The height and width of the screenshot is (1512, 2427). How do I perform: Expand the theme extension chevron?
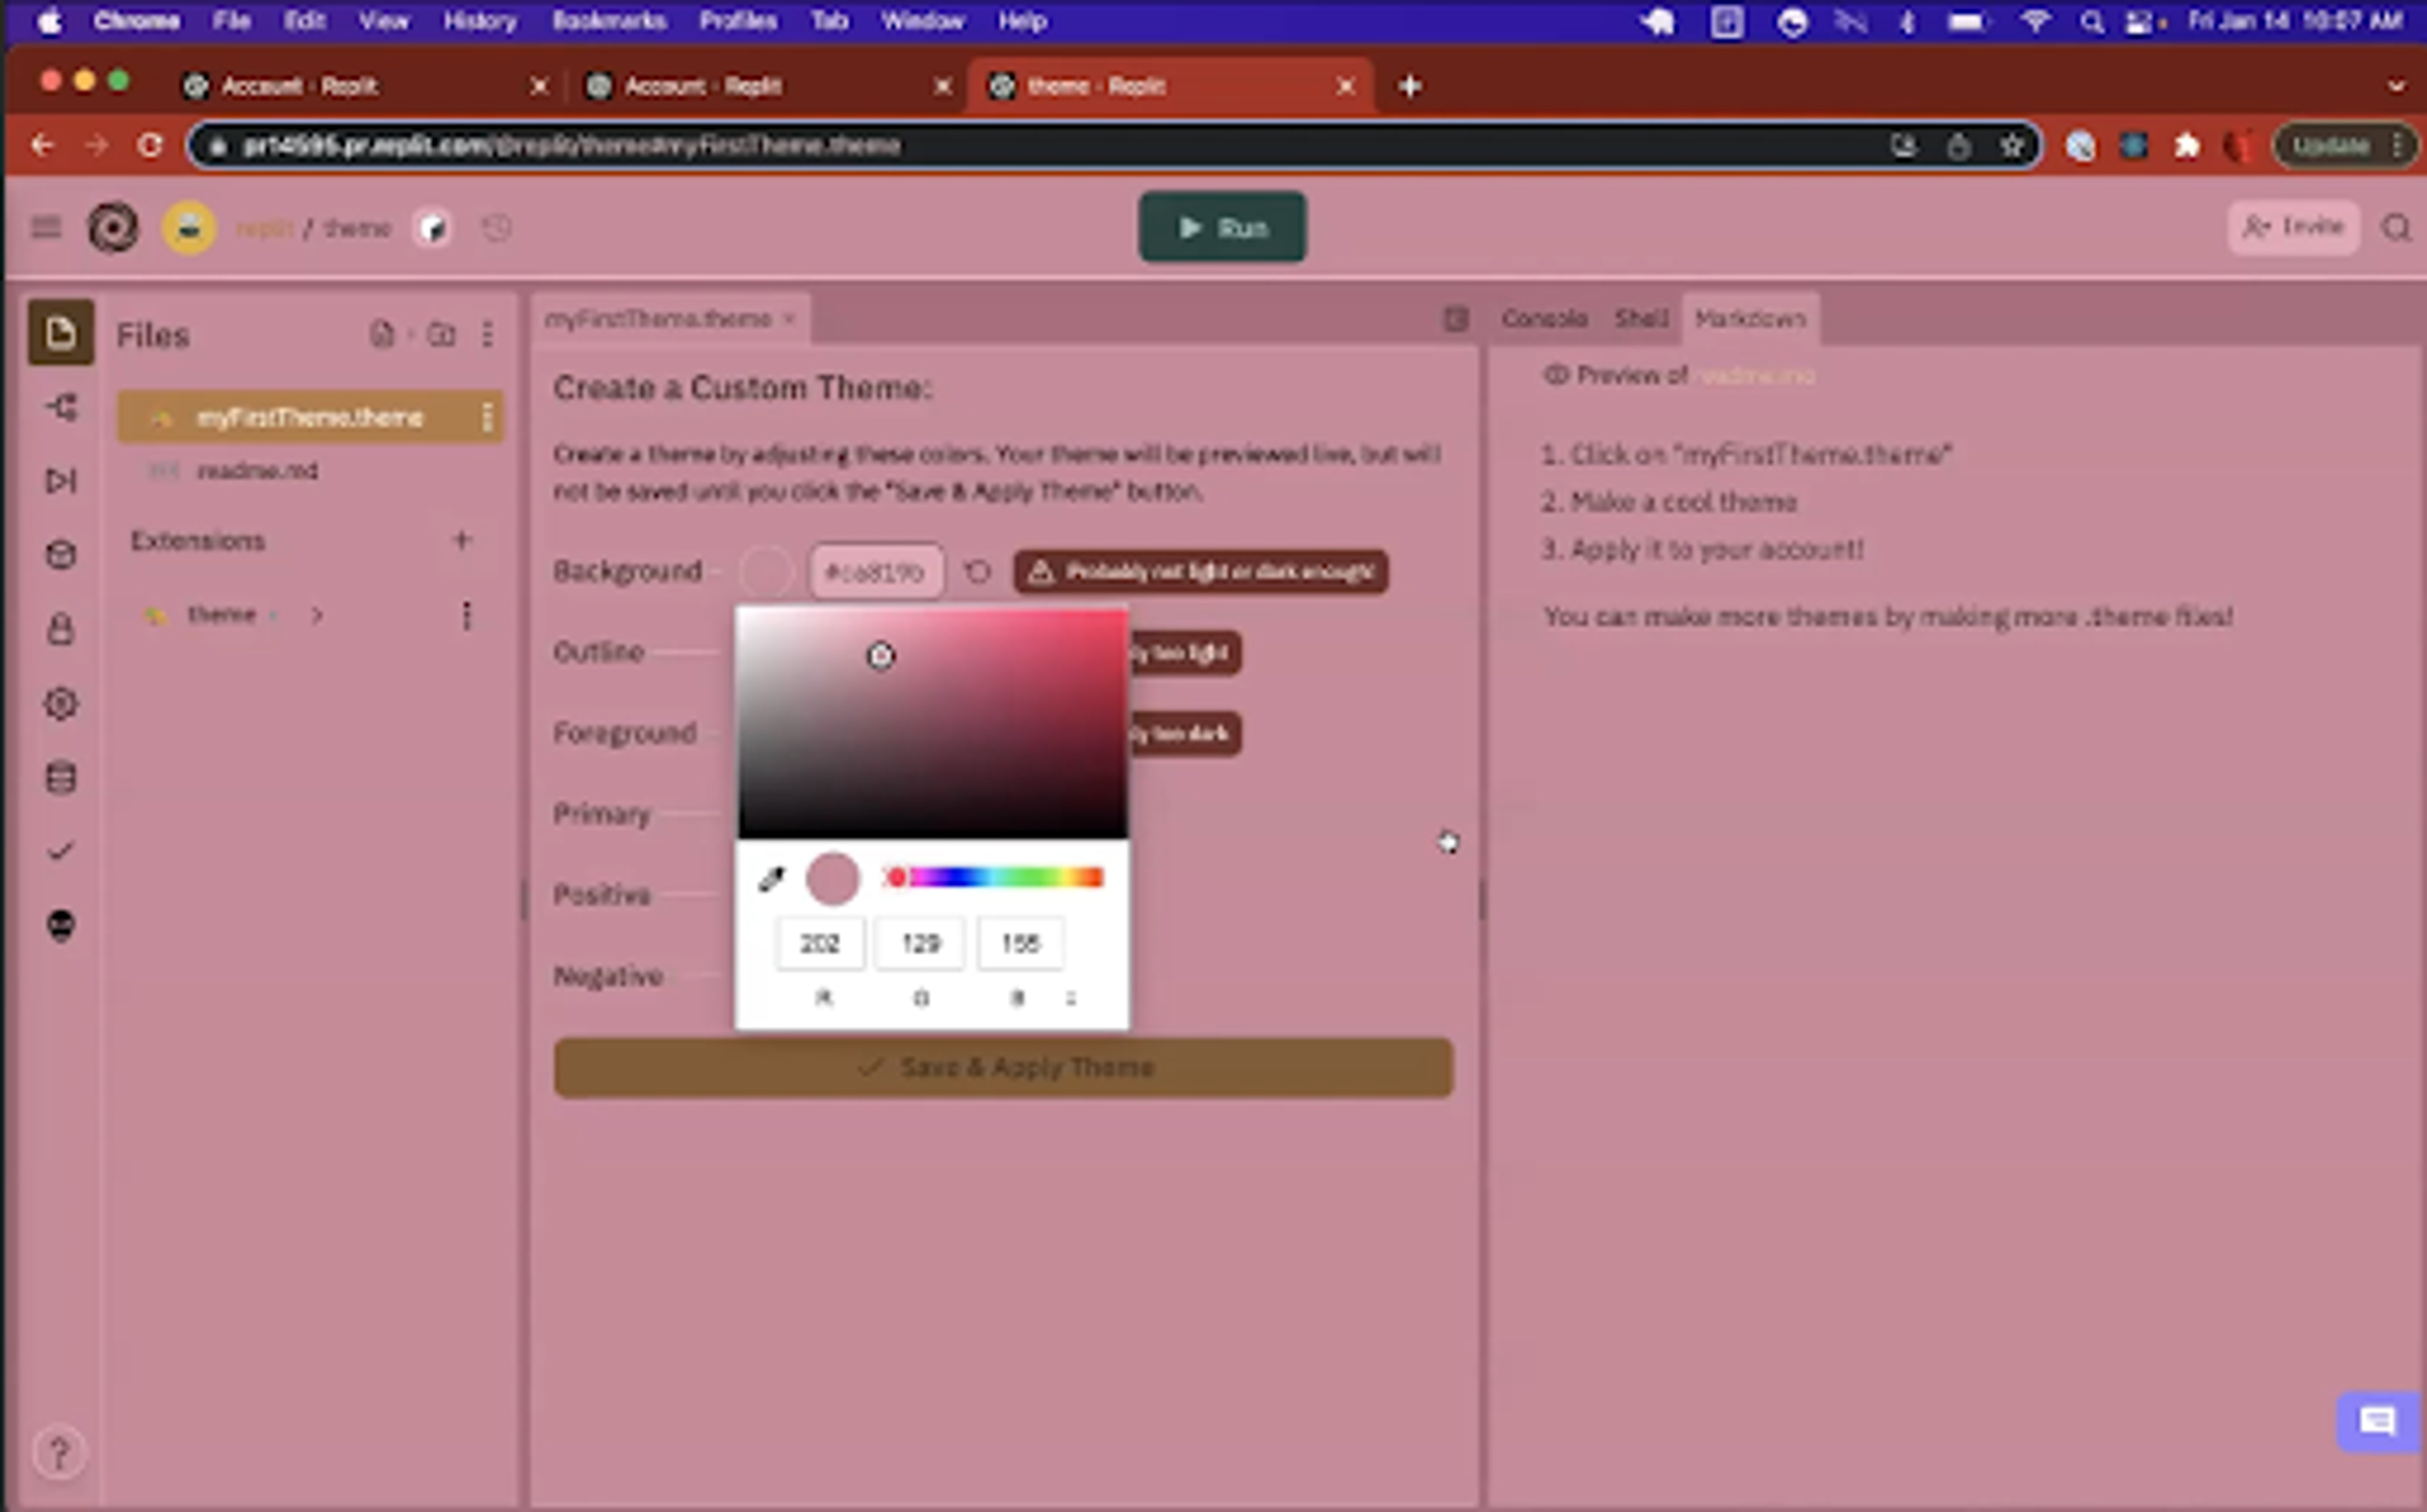[x=317, y=615]
